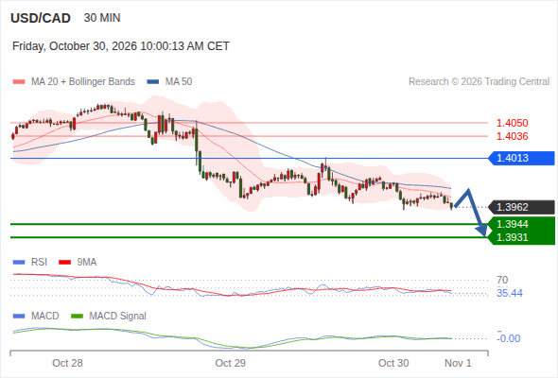Image resolution: width=558 pixels, height=378 pixels.
Task: Click the MACD legend blue swatch
Action: coord(19,317)
